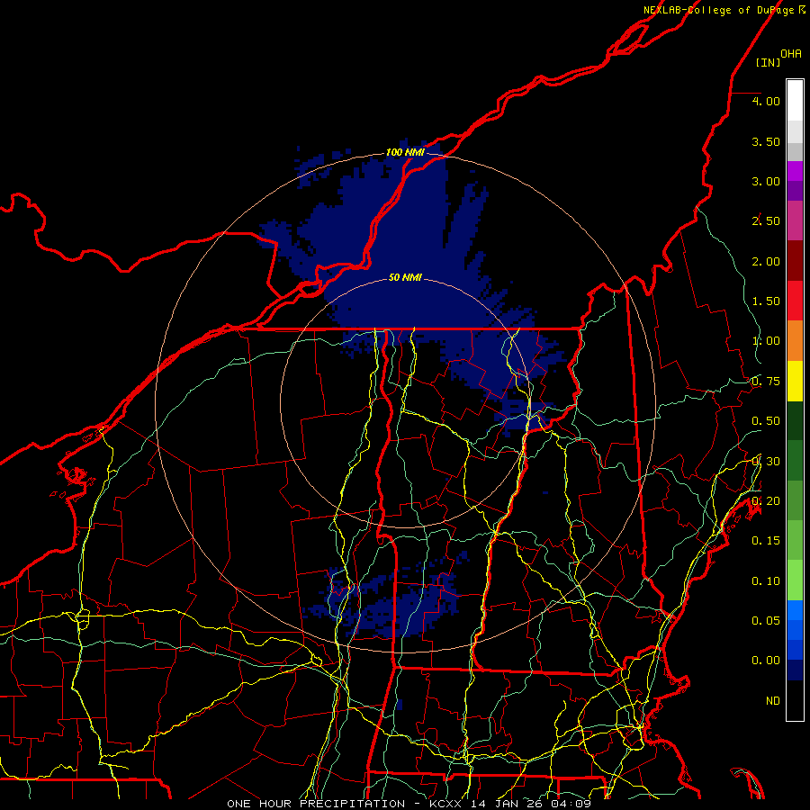Click the OHA product label above the legend
Image resolution: width=810 pixels, height=810 pixels.
pyautogui.click(x=791, y=54)
